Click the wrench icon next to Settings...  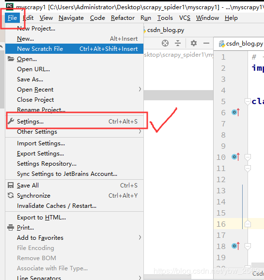click(11, 121)
